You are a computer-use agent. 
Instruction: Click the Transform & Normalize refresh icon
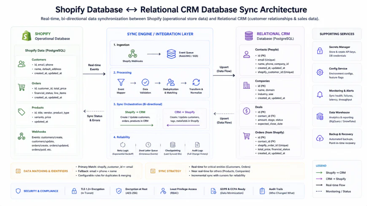point(196,82)
